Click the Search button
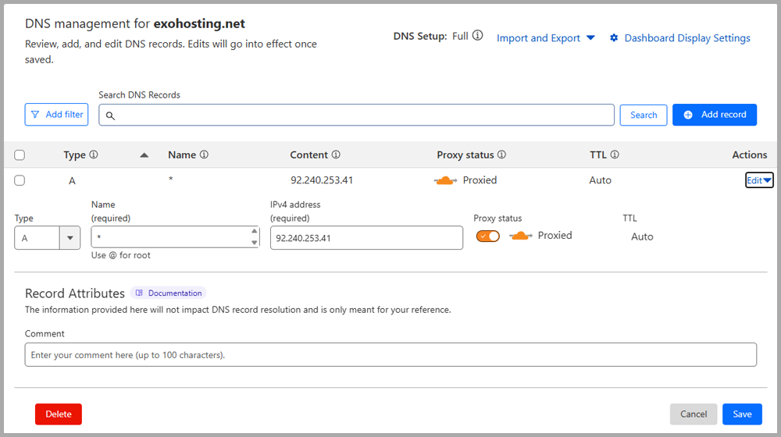The height and width of the screenshot is (437, 781). coord(644,115)
